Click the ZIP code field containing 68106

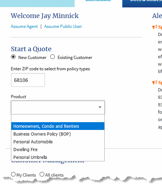28,80
